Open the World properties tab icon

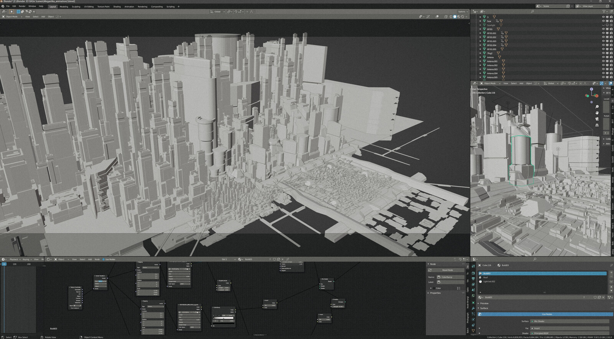point(473,296)
